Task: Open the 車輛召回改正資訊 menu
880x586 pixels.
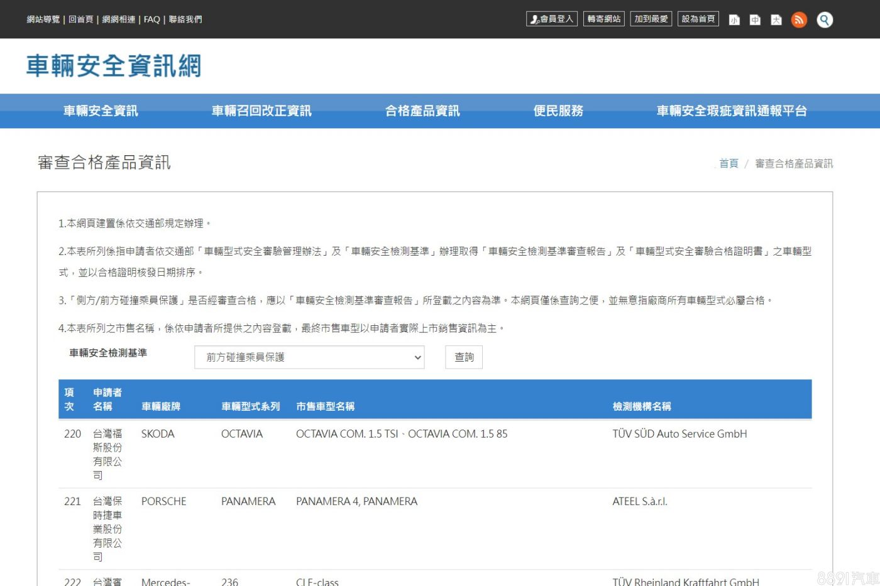Action: point(261,111)
